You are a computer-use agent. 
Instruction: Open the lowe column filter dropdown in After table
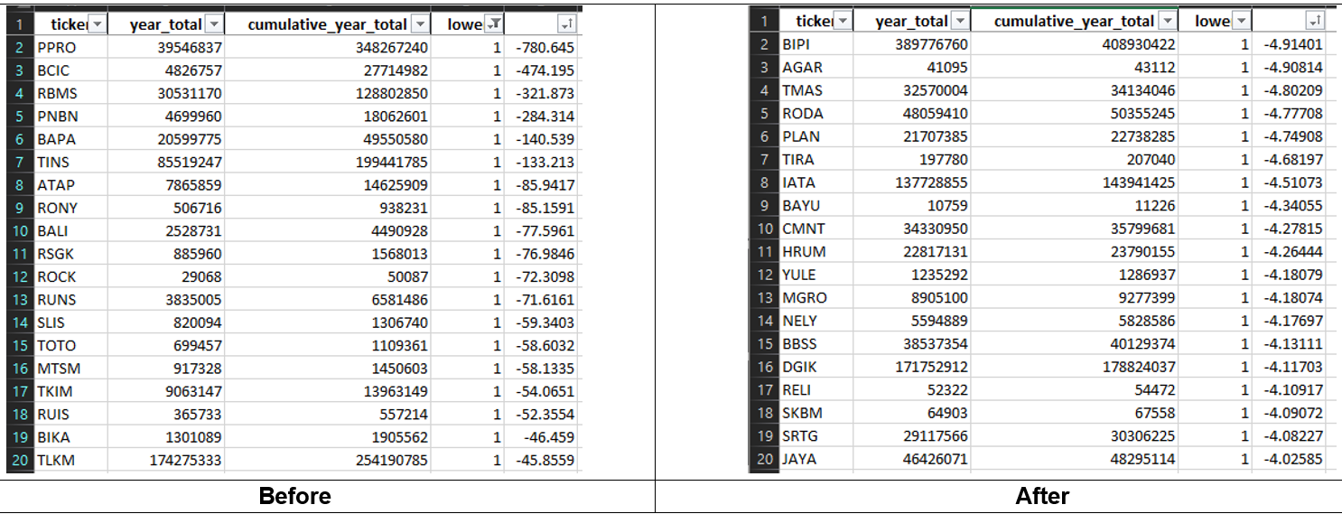click(1242, 21)
